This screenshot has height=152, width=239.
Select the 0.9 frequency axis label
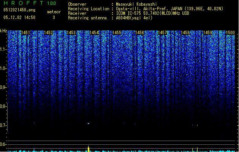point(3,87)
